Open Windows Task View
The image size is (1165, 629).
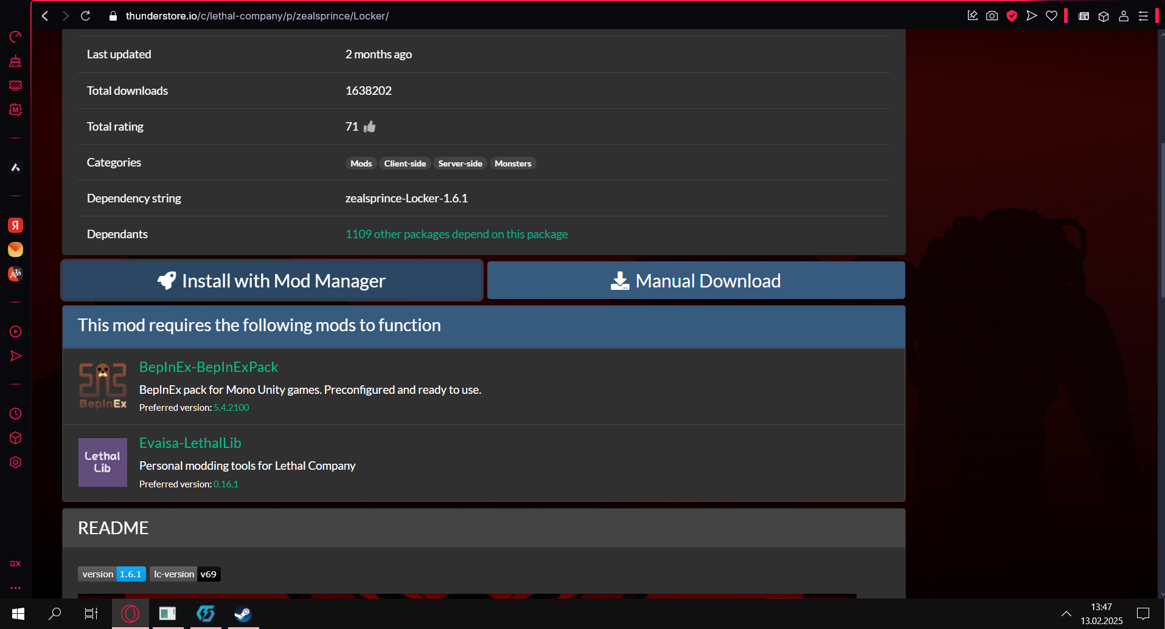coord(91,614)
